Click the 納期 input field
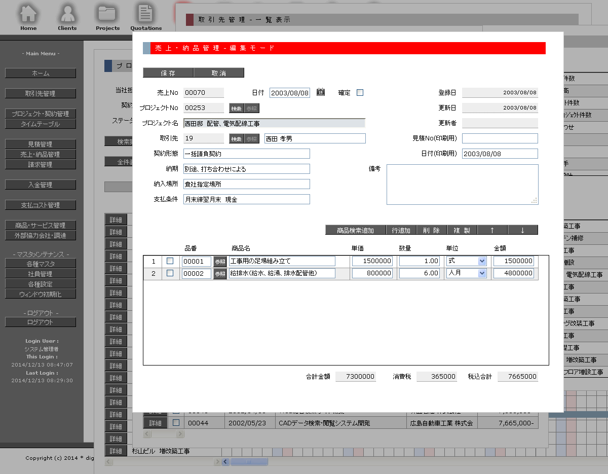 pyautogui.click(x=247, y=169)
